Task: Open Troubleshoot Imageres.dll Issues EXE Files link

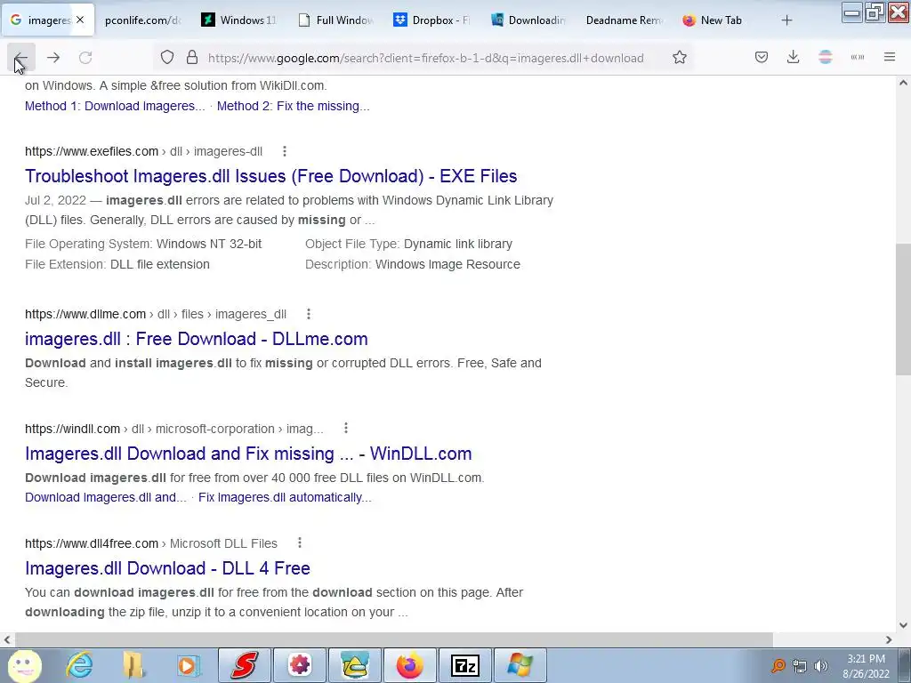Action: coord(270,176)
